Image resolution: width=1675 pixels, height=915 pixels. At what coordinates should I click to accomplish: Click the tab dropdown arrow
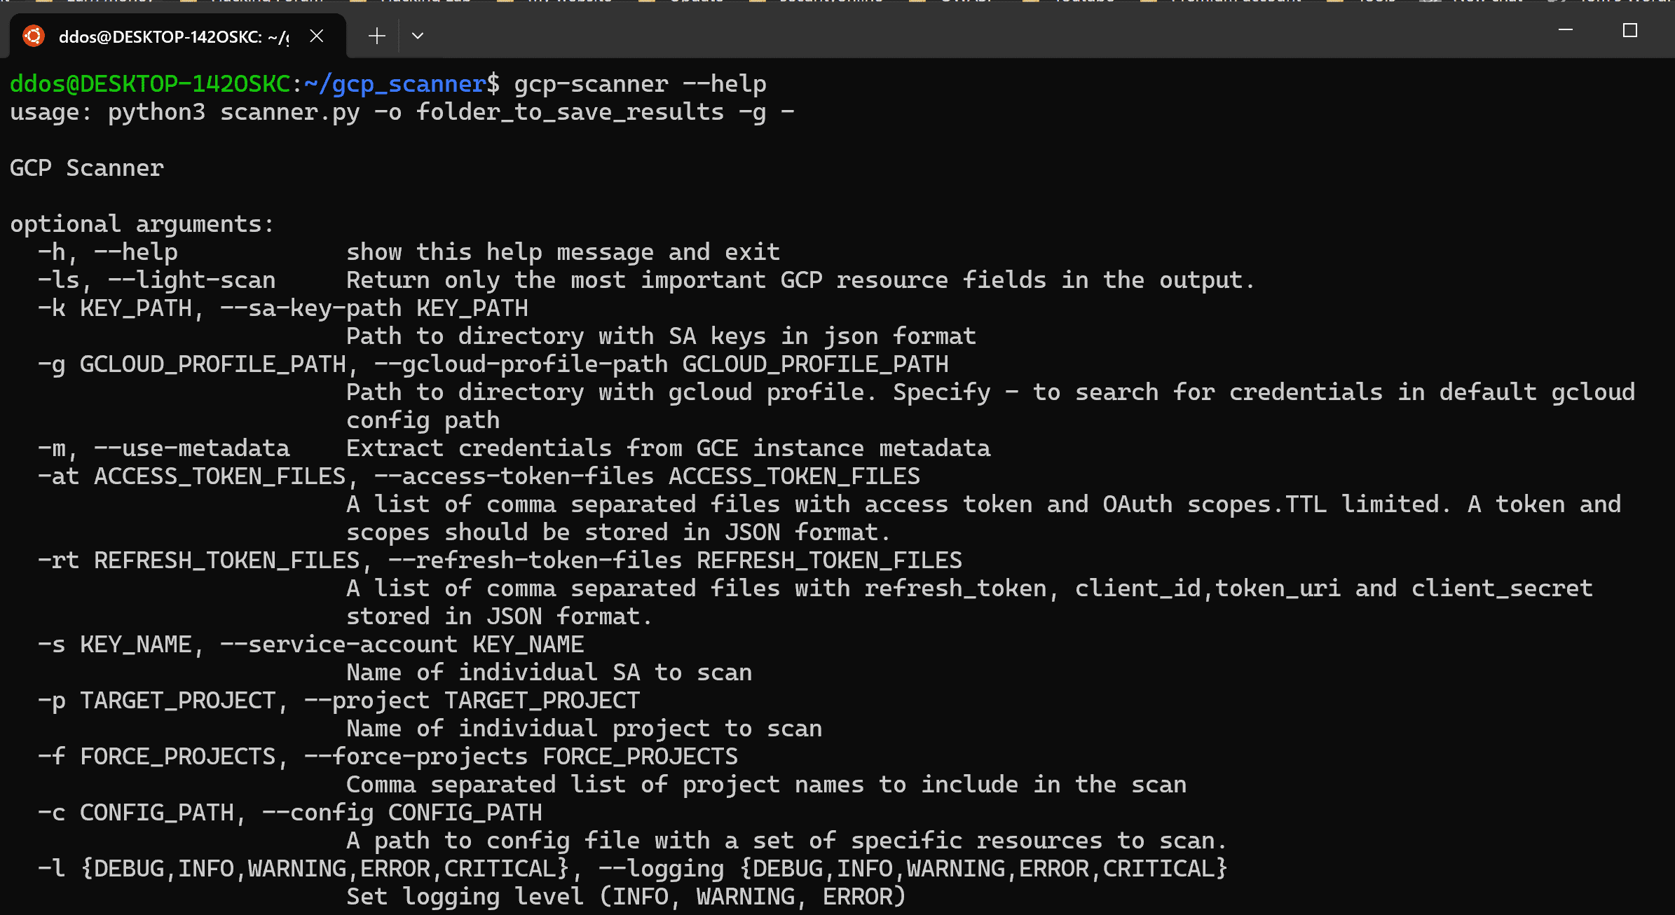pyautogui.click(x=417, y=36)
